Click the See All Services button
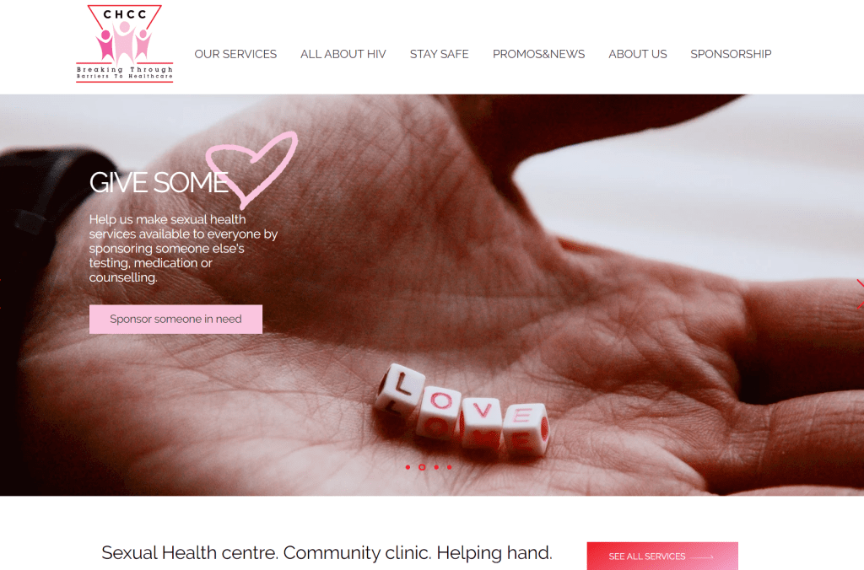Viewport: 864px width, 570px height. coord(662,557)
